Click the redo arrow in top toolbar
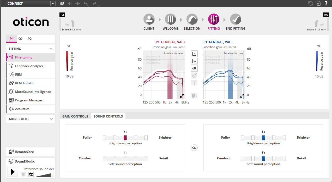This screenshot has width=332, height=182. tap(95, 4)
